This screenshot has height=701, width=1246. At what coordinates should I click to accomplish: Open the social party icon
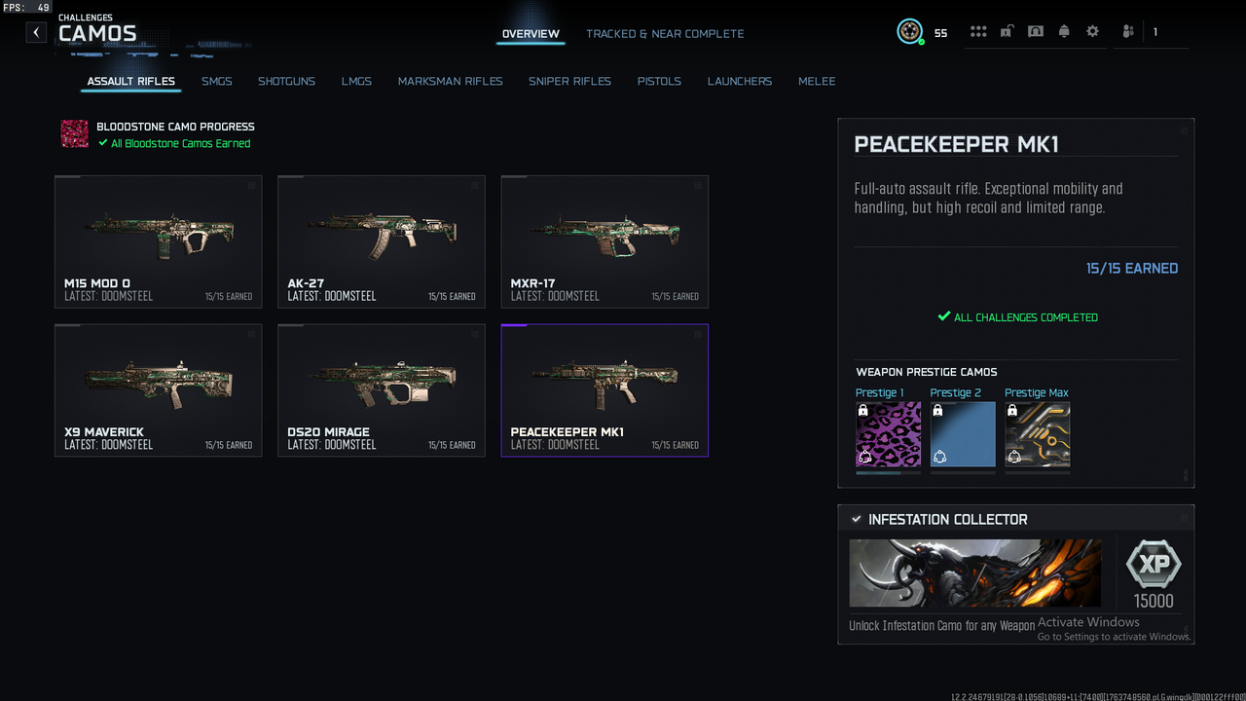tap(1128, 32)
